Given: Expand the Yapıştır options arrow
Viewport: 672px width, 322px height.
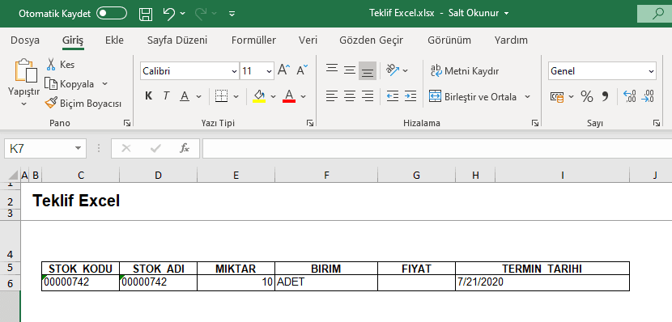Looking at the screenshot, I should 24,104.
